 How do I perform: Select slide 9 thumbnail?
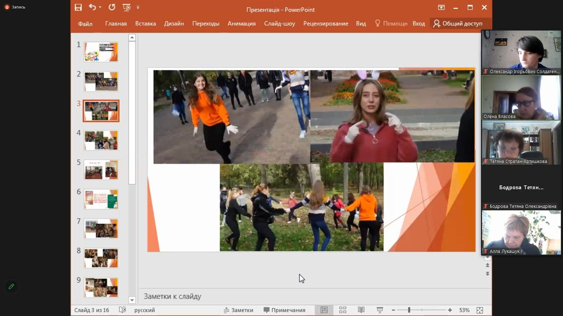pos(101,287)
